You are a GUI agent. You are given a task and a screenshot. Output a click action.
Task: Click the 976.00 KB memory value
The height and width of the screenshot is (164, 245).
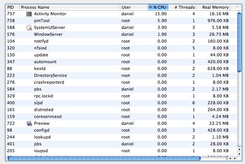pos(218,21)
